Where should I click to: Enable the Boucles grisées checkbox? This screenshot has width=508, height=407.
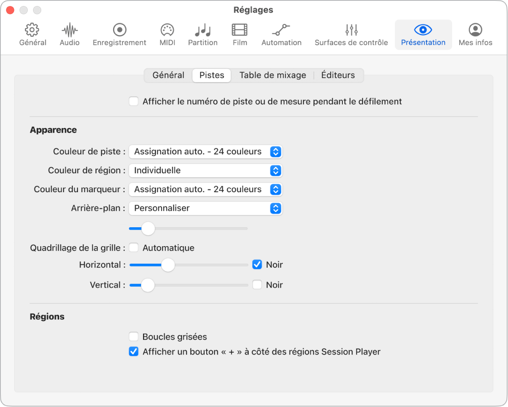134,337
